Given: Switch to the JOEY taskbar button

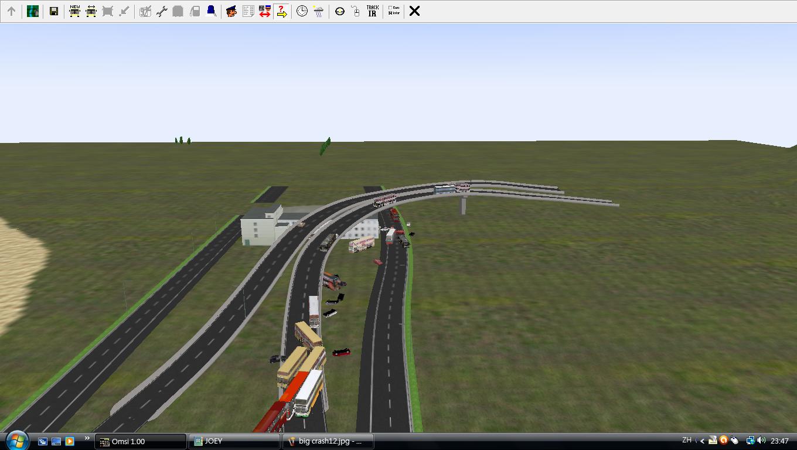Looking at the screenshot, I should [235, 441].
